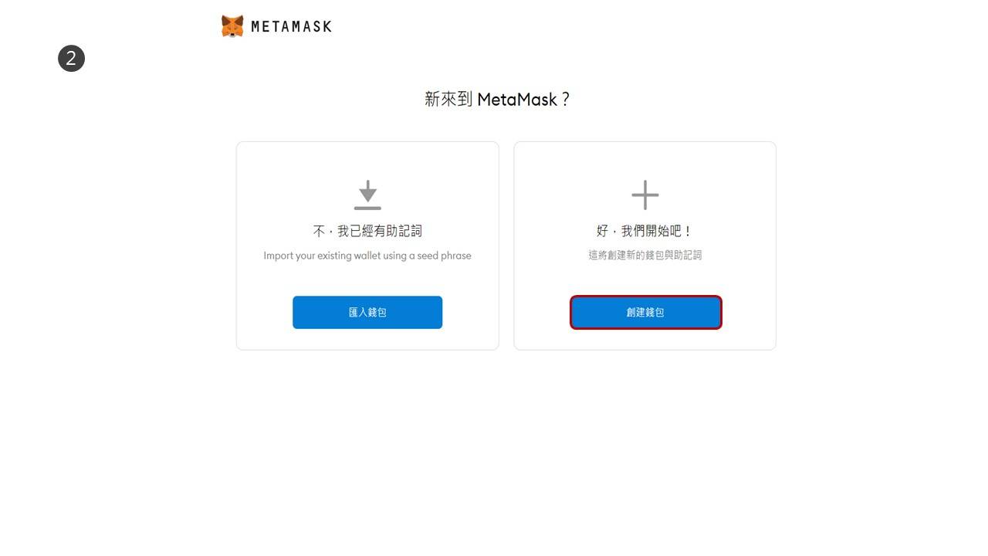This screenshot has width=988, height=556.
Task: Click the word MetaMask in the heading
Action: [517, 99]
